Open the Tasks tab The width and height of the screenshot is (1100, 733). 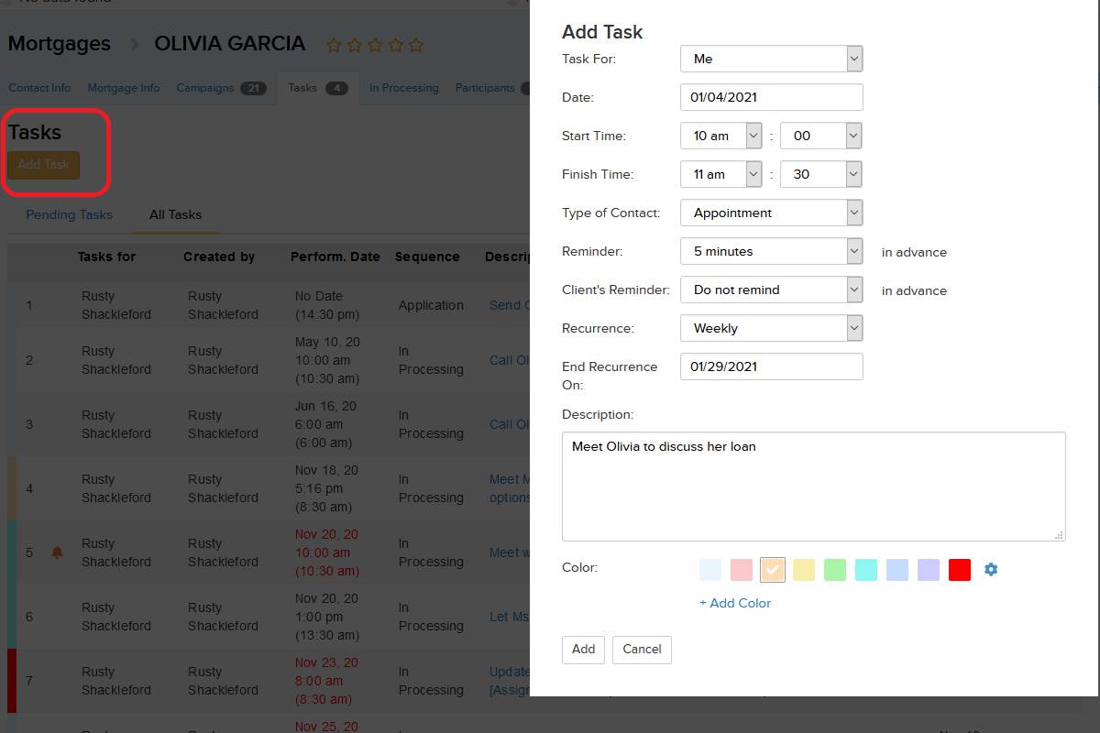317,88
